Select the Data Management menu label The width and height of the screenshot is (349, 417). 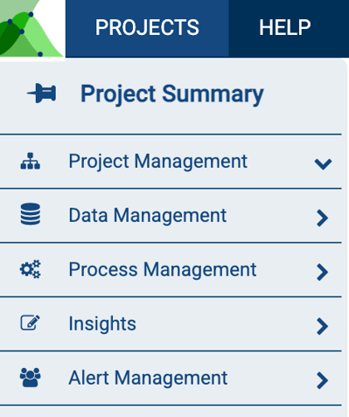tap(148, 215)
